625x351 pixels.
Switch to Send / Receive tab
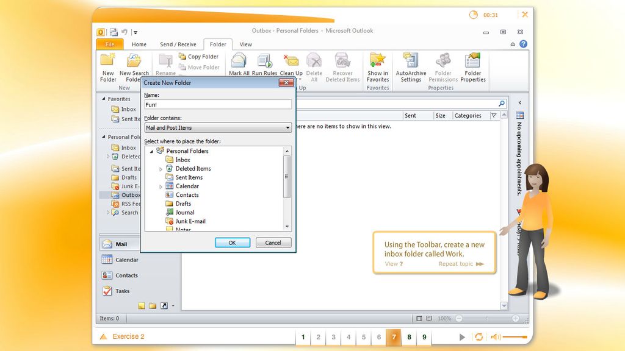[x=178, y=44]
